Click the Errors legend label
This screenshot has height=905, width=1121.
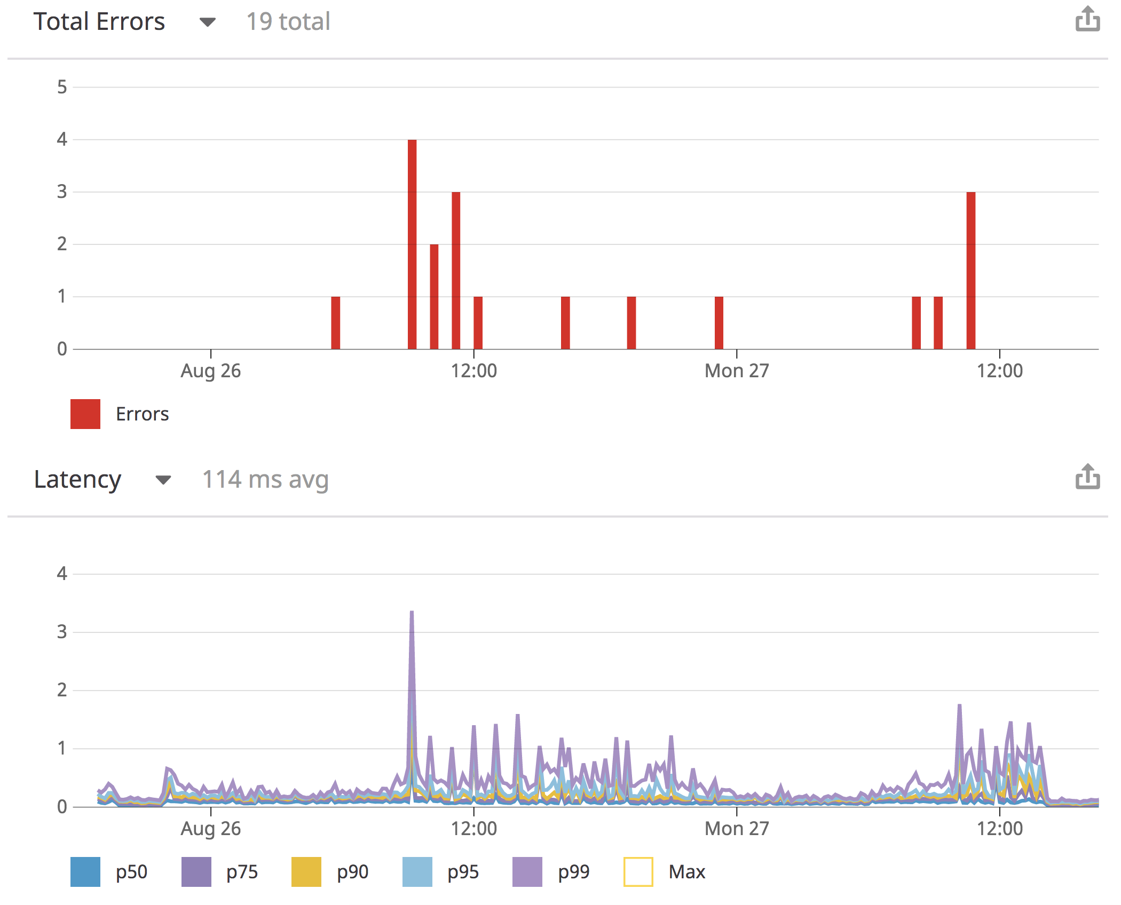click(x=143, y=414)
